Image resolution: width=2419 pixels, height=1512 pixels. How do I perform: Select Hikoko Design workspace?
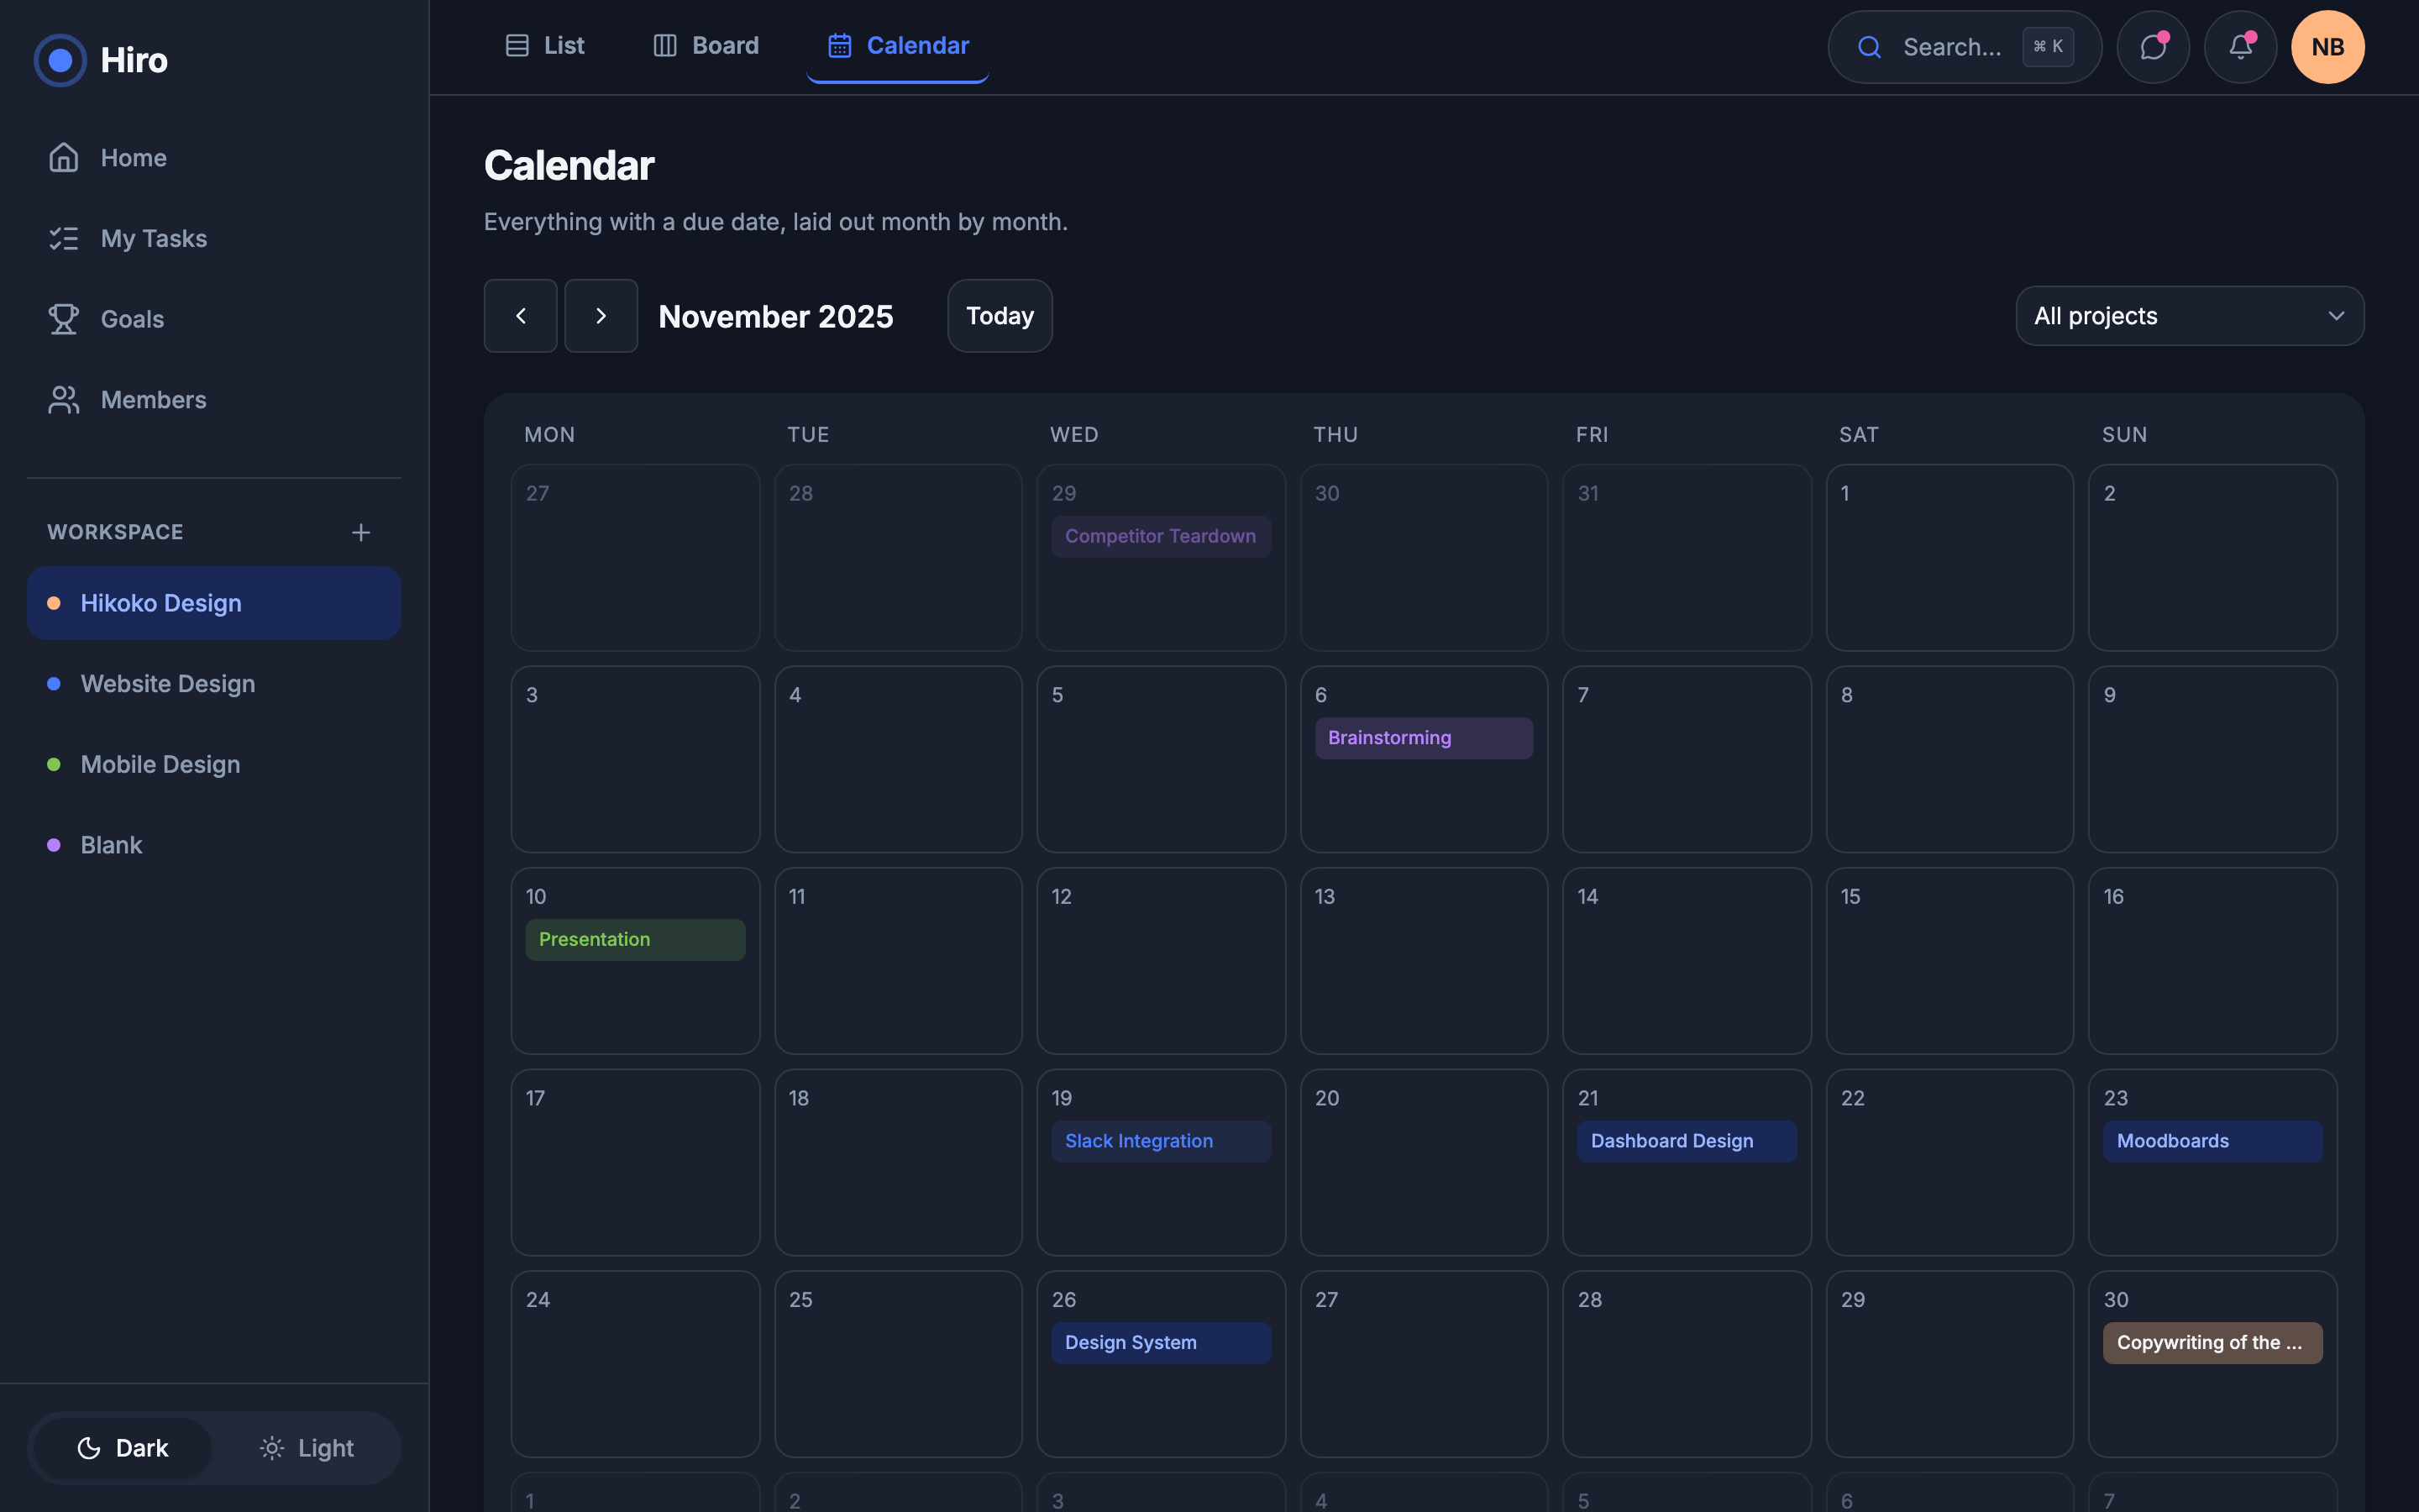[x=214, y=603]
